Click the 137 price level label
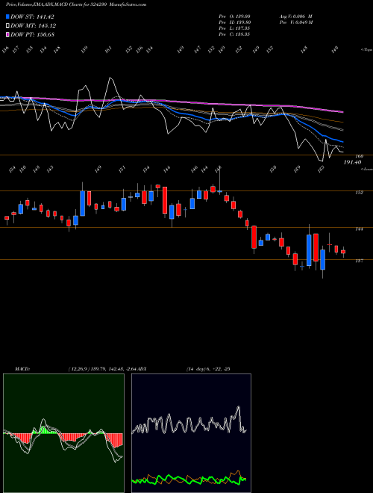This screenshot has width=373, height=493. pyautogui.click(x=359, y=261)
